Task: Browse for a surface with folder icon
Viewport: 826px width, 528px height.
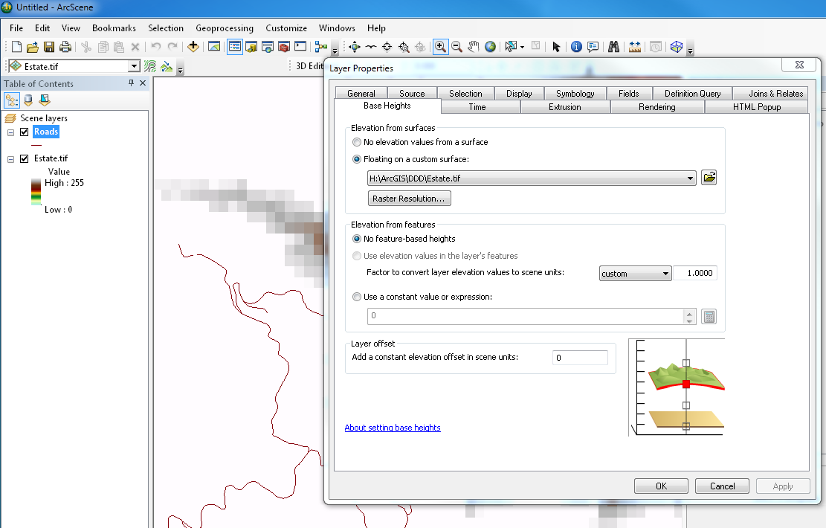Action: (709, 178)
